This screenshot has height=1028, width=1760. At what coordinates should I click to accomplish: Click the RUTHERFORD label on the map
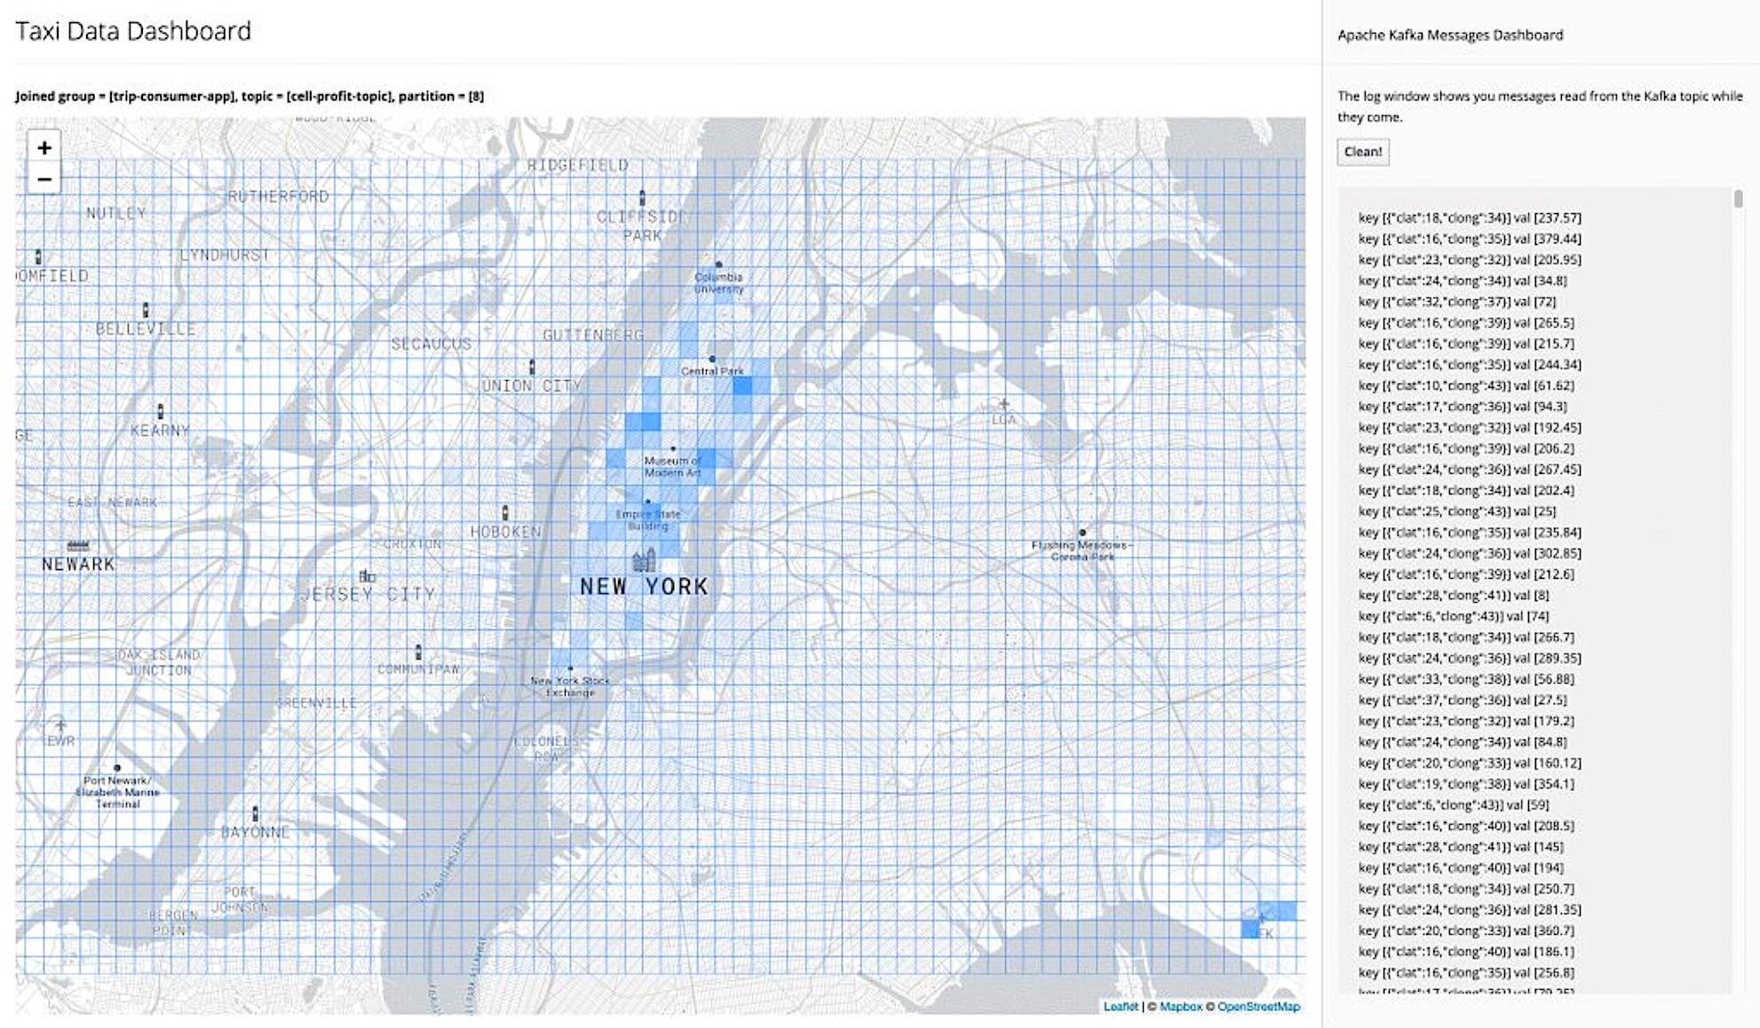pyautogui.click(x=278, y=196)
